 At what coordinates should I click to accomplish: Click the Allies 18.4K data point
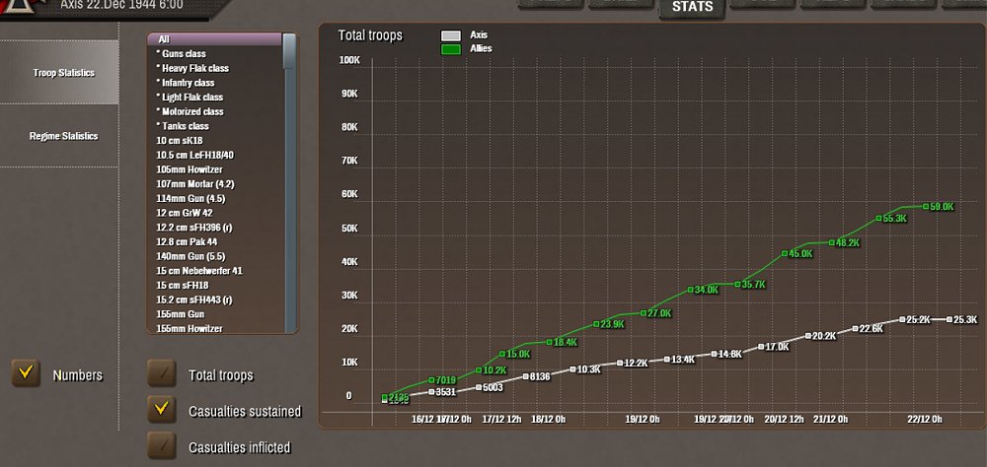pos(549,342)
